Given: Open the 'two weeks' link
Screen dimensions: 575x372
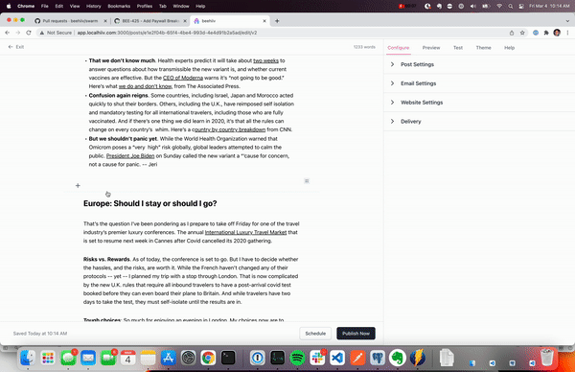Looking at the screenshot, I should click(265, 60).
